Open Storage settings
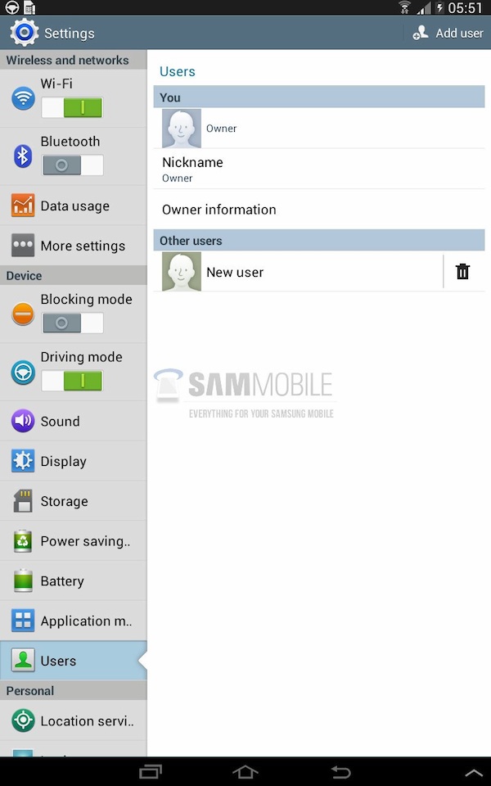This screenshot has width=491, height=786. click(74, 501)
